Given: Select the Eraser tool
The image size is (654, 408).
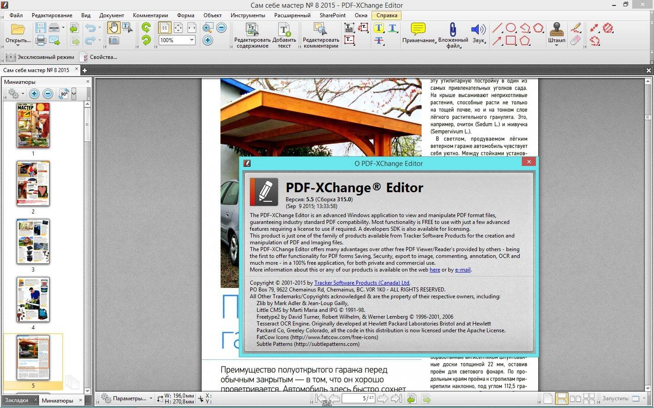Looking at the screenshot, I should click(576, 40).
